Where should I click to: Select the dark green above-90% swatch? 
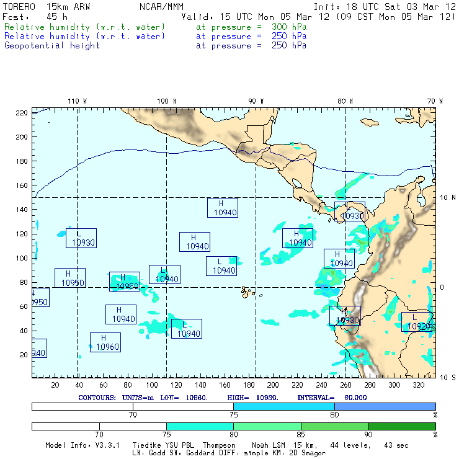click(x=402, y=426)
